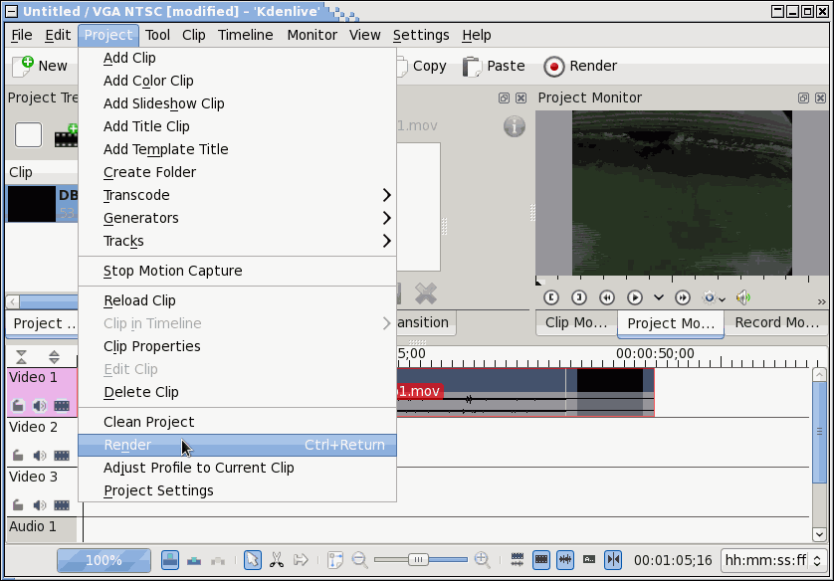Screen dimensions: 834x581
Task: Toggle audio thumbnails waveform icon
Action: [565, 560]
